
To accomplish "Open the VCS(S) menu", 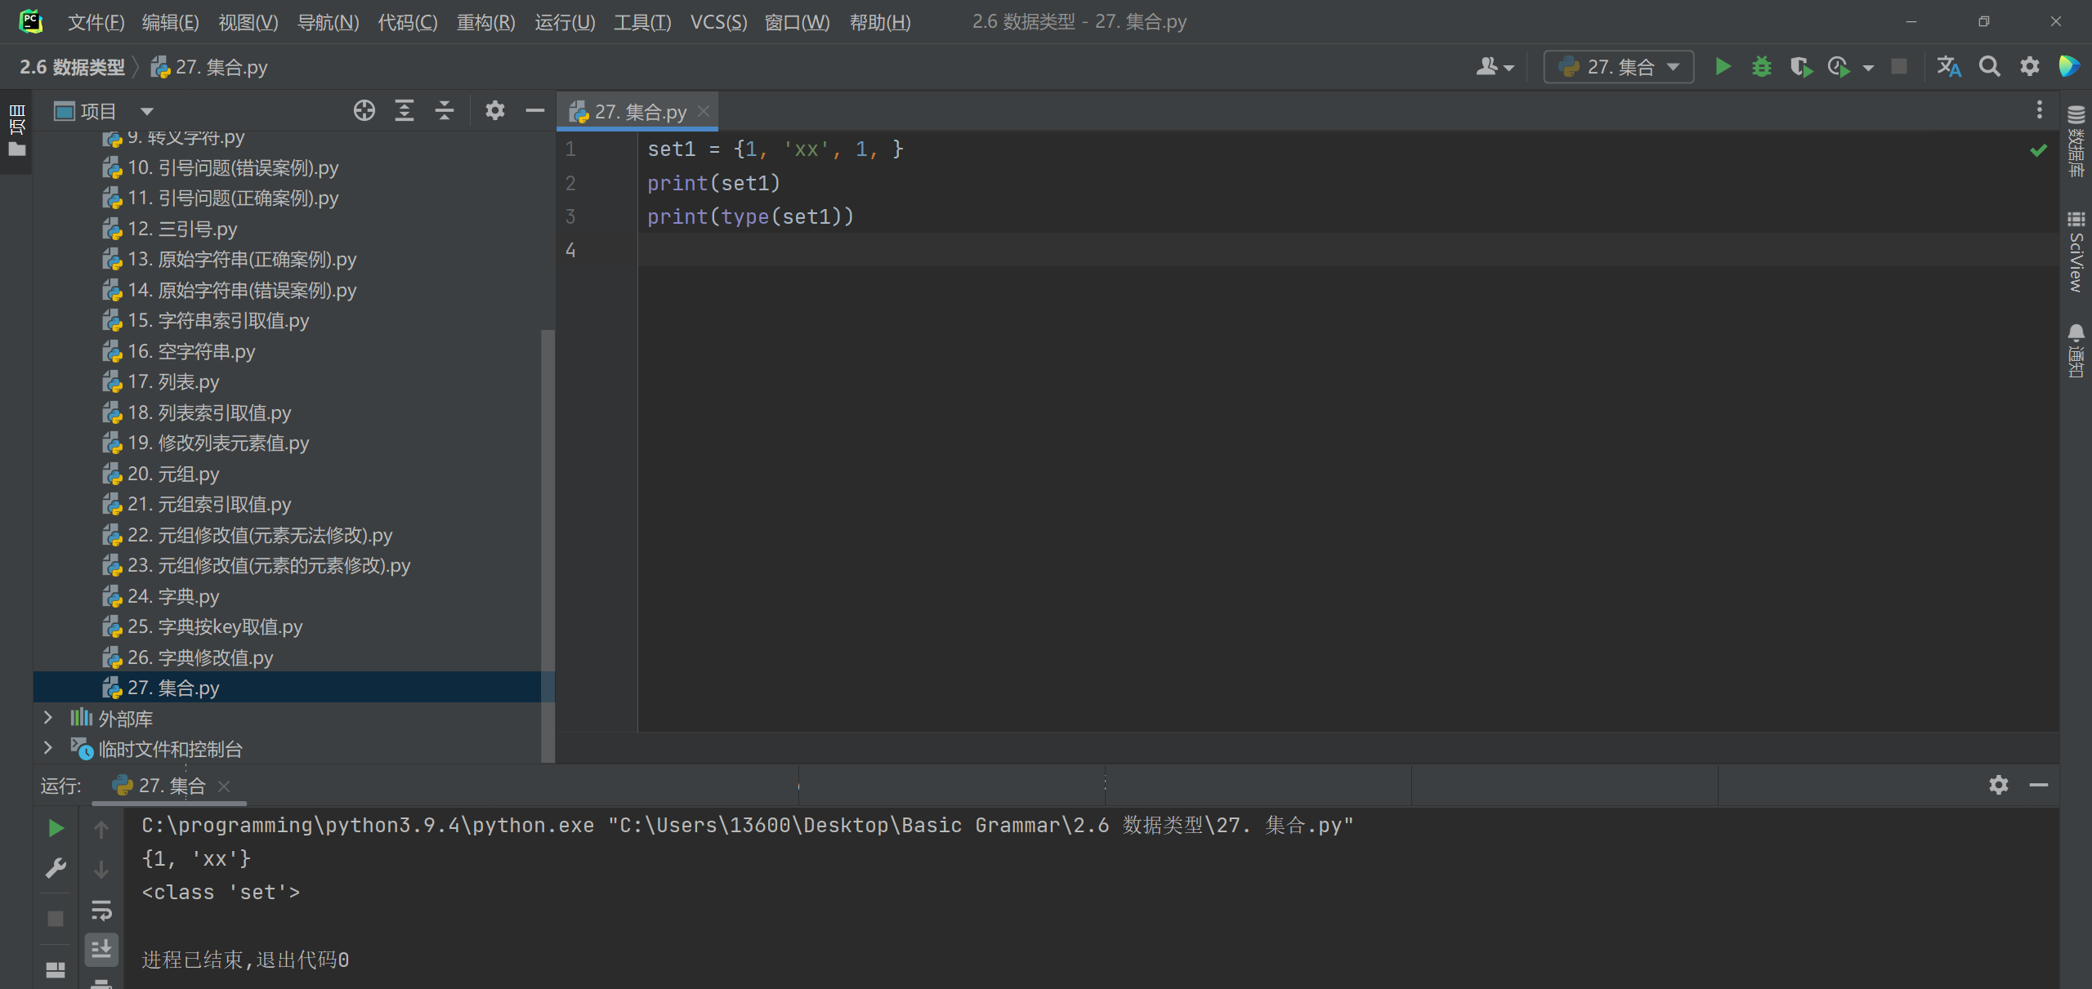I will tap(718, 22).
